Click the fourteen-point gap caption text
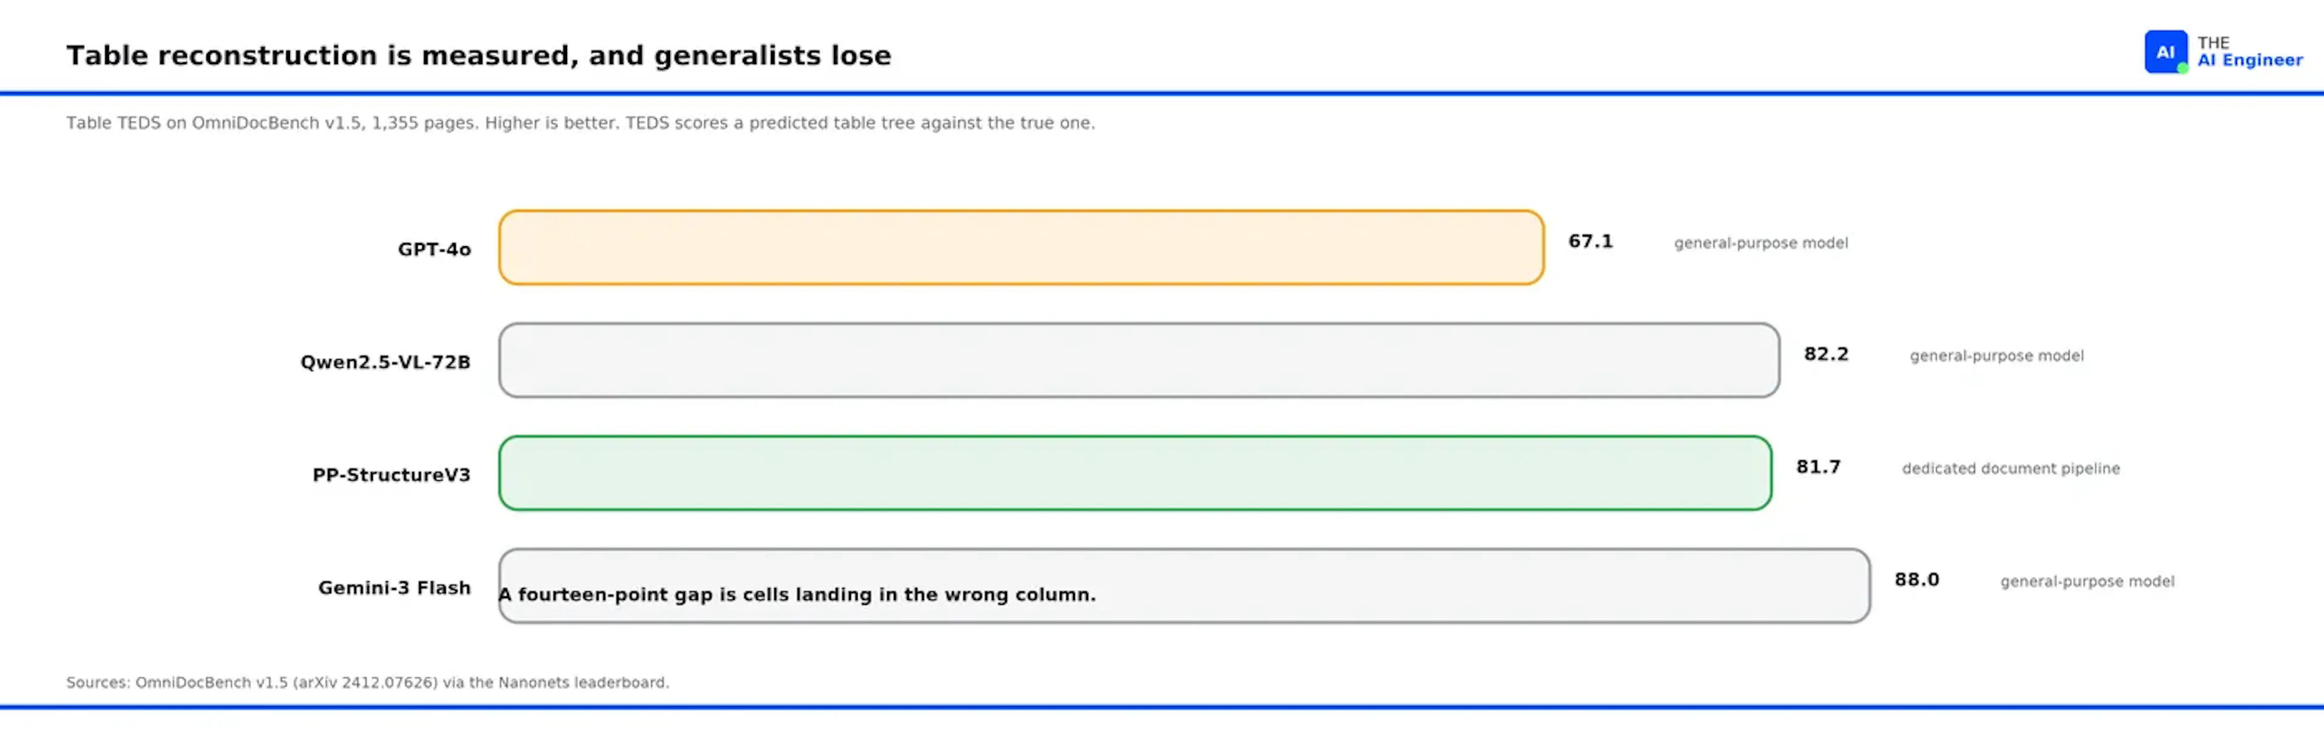 798,595
